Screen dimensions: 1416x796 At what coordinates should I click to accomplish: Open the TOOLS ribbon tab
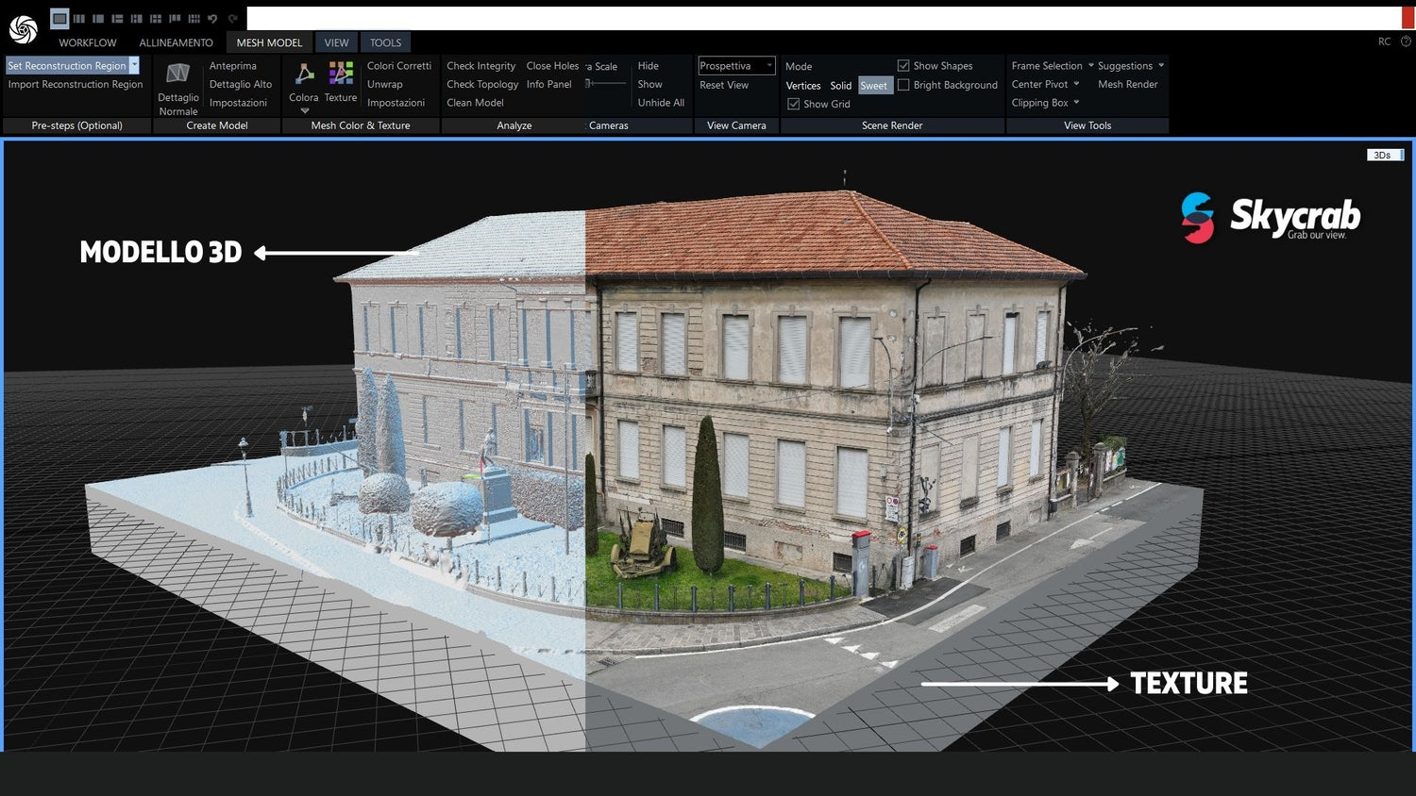point(384,42)
